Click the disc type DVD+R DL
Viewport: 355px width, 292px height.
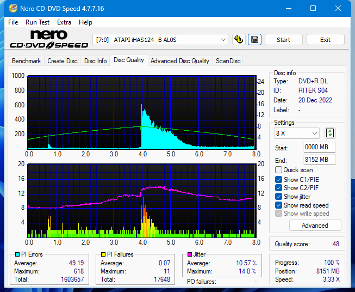click(x=313, y=81)
